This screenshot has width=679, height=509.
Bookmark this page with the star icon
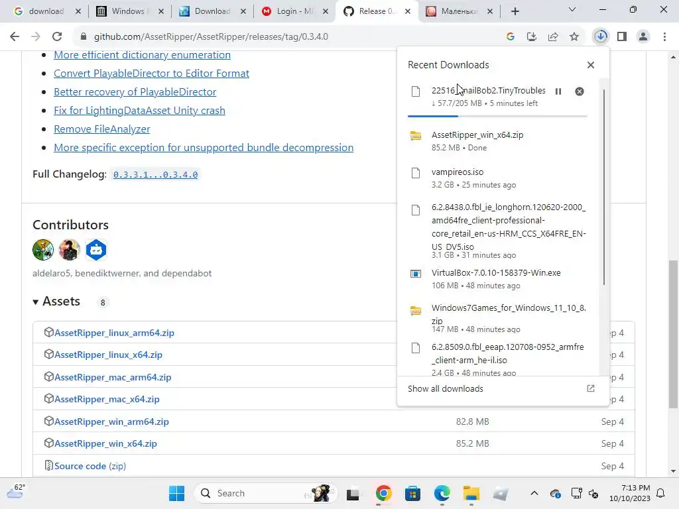[574, 36]
